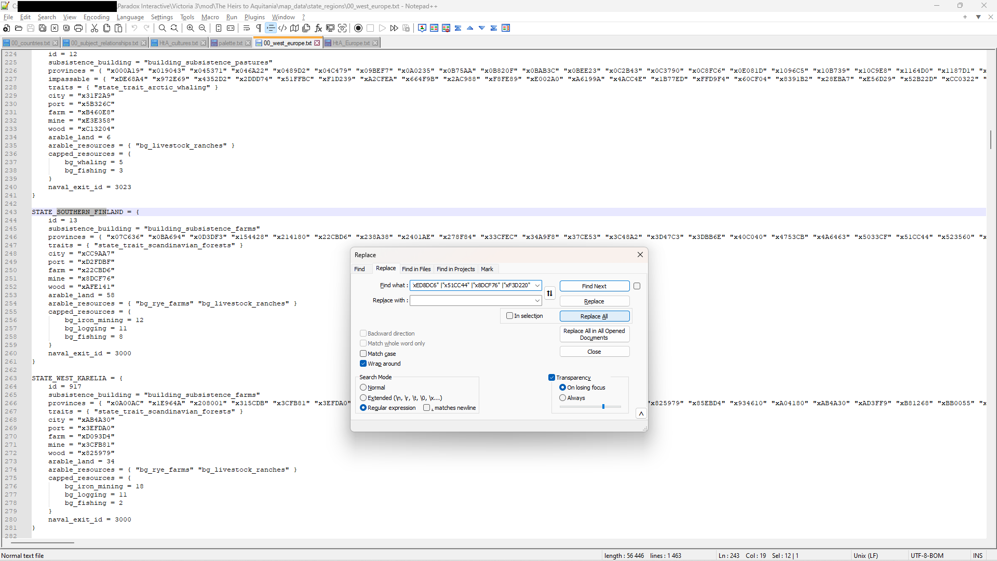Expand the Find what history dropdown
Image resolution: width=997 pixels, height=561 pixels.
(537, 285)
